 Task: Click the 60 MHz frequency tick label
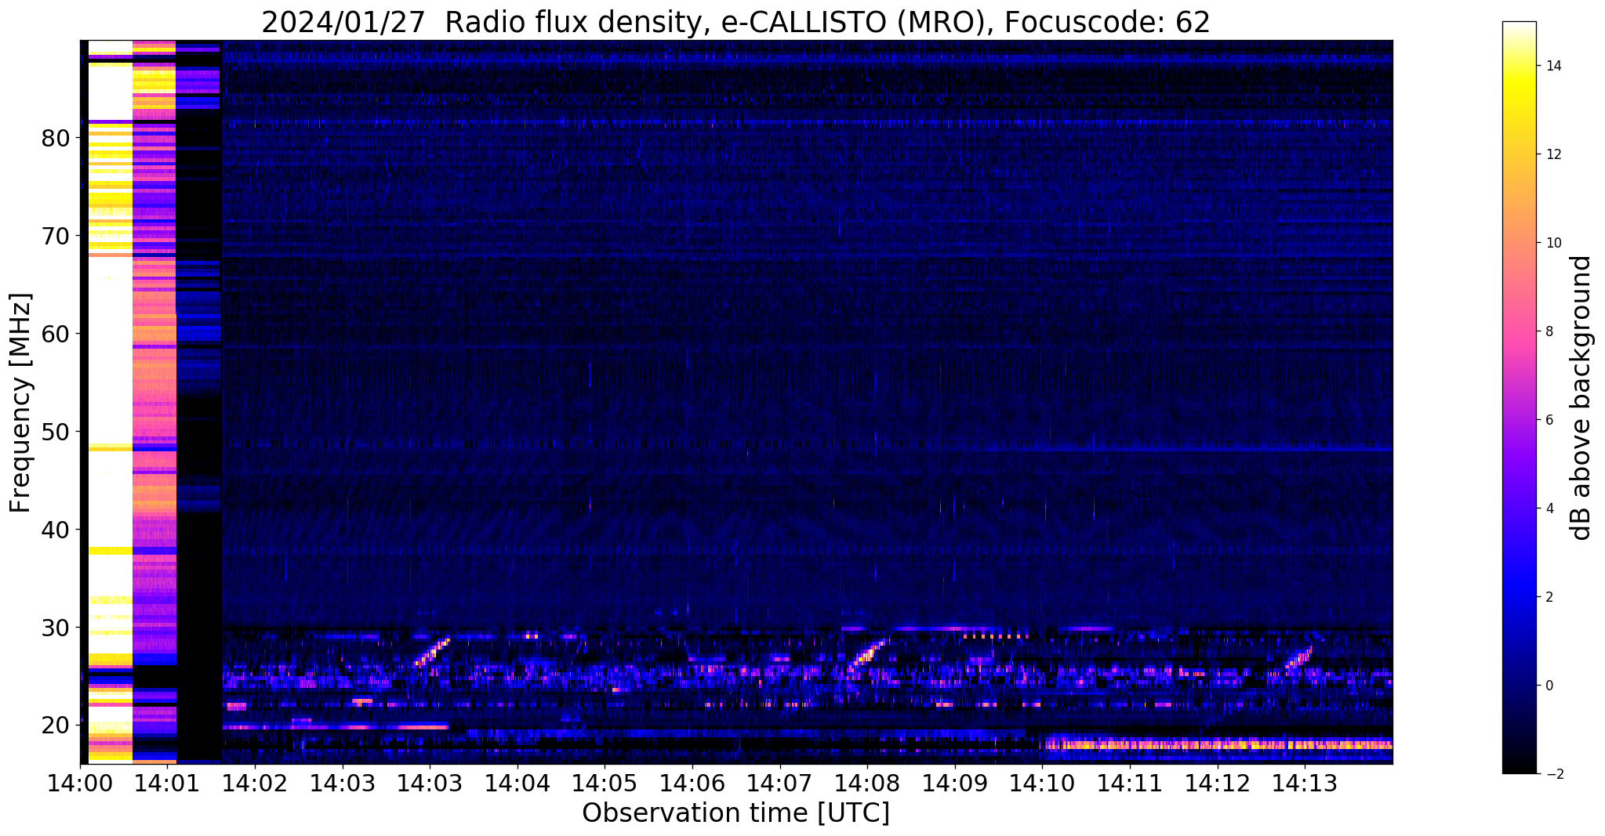tap(56, 334)
